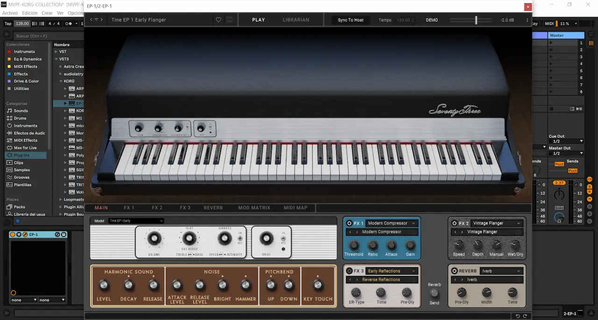Switch to the MIDI MAP tab
The width and height of the screenshot is (598, 320).
[x=296, y=208]
